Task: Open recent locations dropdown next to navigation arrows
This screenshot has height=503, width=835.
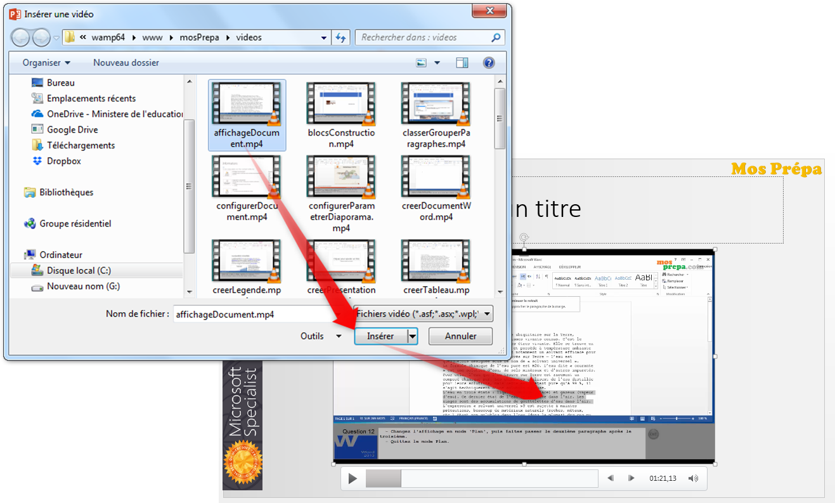Action: (56, 37)
